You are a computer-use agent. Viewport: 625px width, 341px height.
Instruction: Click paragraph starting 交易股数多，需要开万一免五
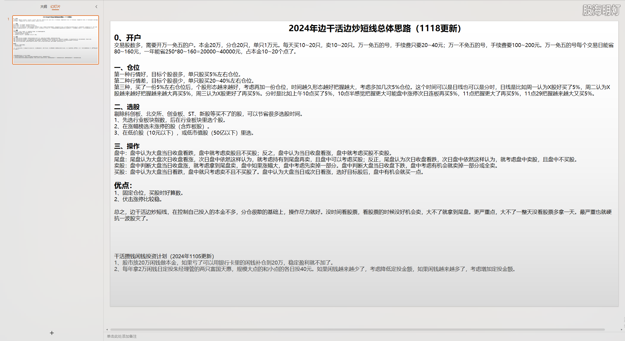pos(364,48)
